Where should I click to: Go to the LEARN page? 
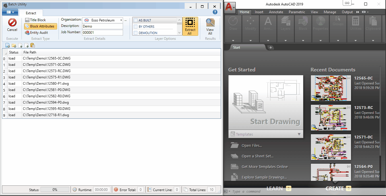pos(275,188)
